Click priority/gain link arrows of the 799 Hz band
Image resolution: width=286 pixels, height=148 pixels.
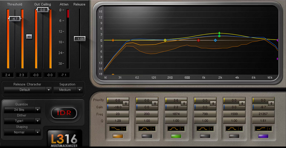[213, 103]
